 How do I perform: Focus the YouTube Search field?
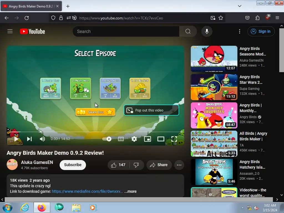click(126, 31)
